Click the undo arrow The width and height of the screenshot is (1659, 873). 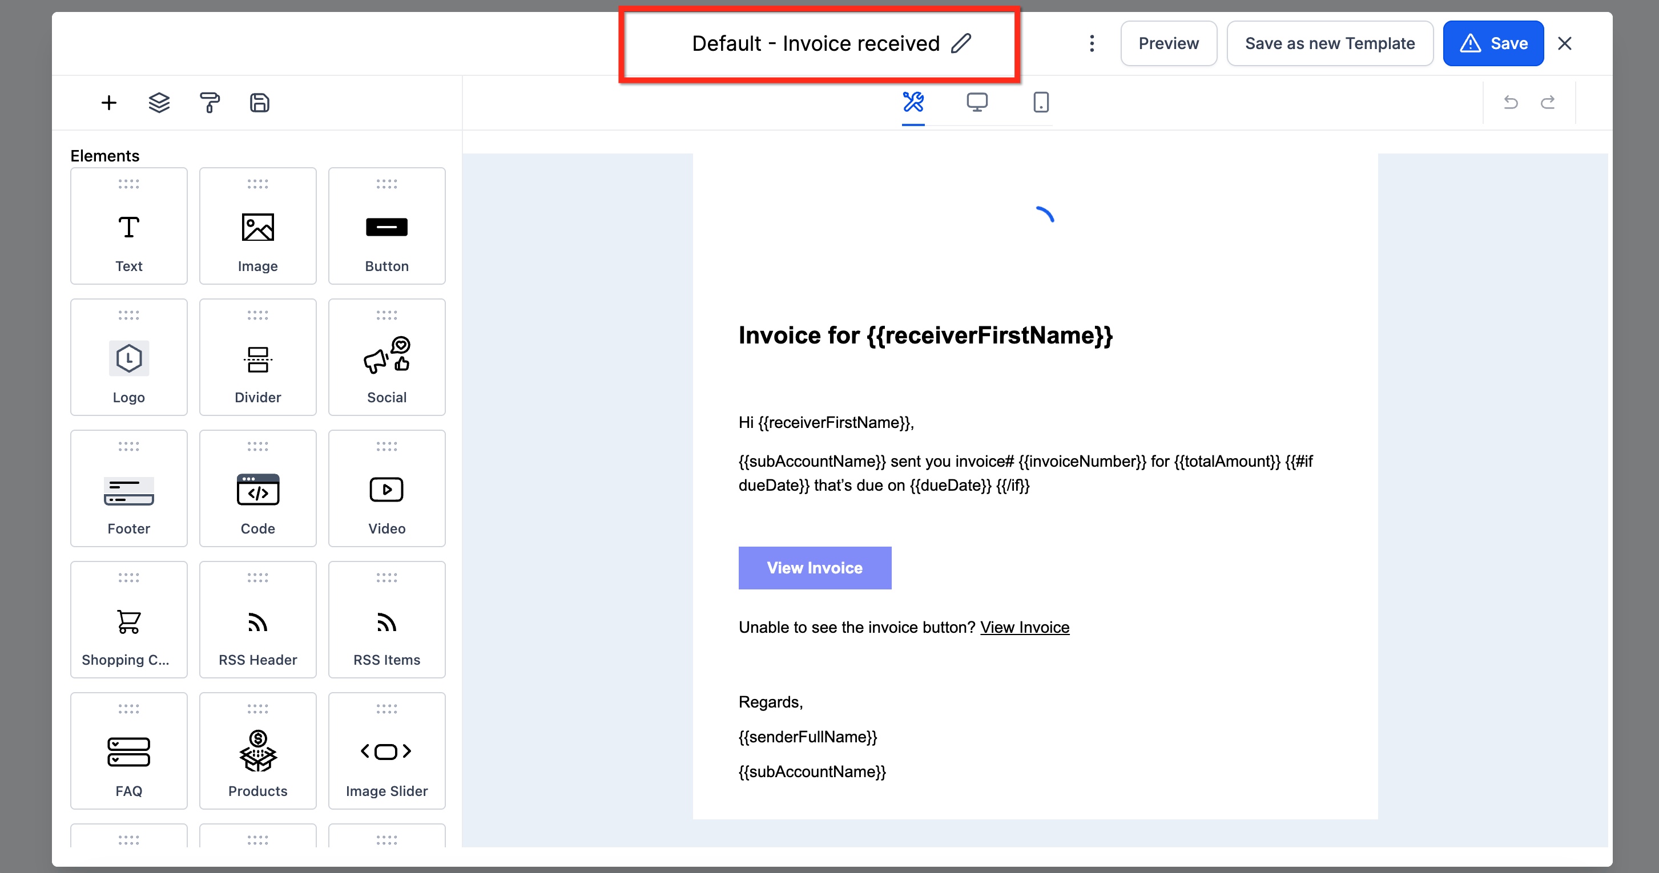tap(1510, 102)
